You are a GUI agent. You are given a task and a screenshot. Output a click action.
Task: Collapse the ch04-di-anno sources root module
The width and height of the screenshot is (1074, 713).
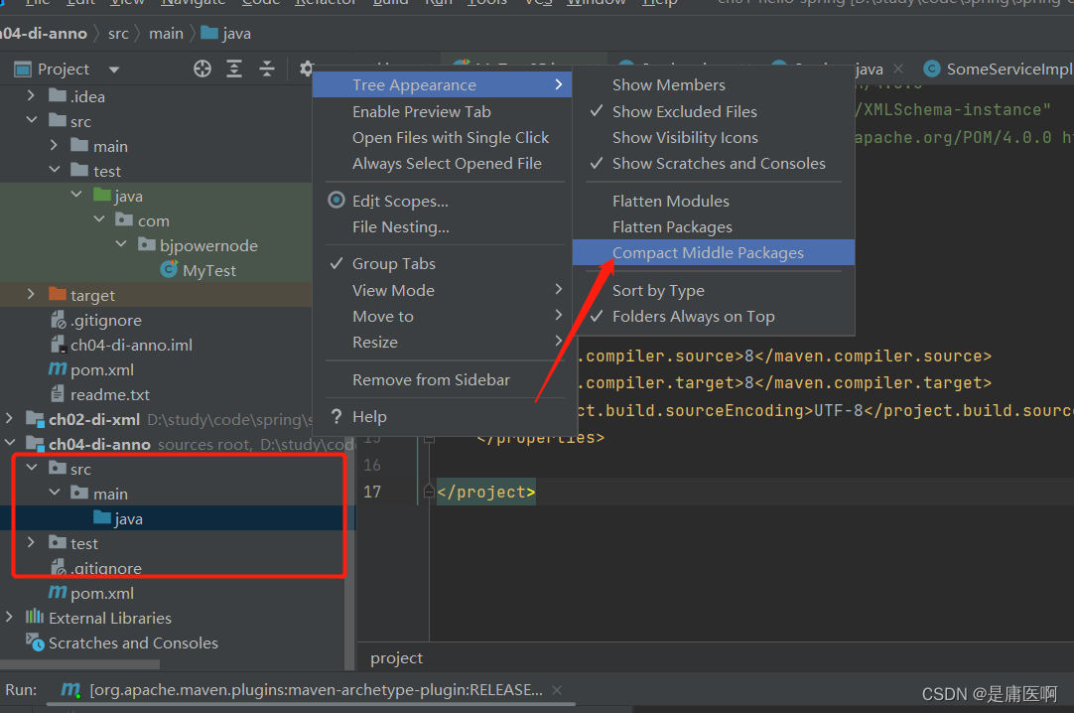click(10, 443)
